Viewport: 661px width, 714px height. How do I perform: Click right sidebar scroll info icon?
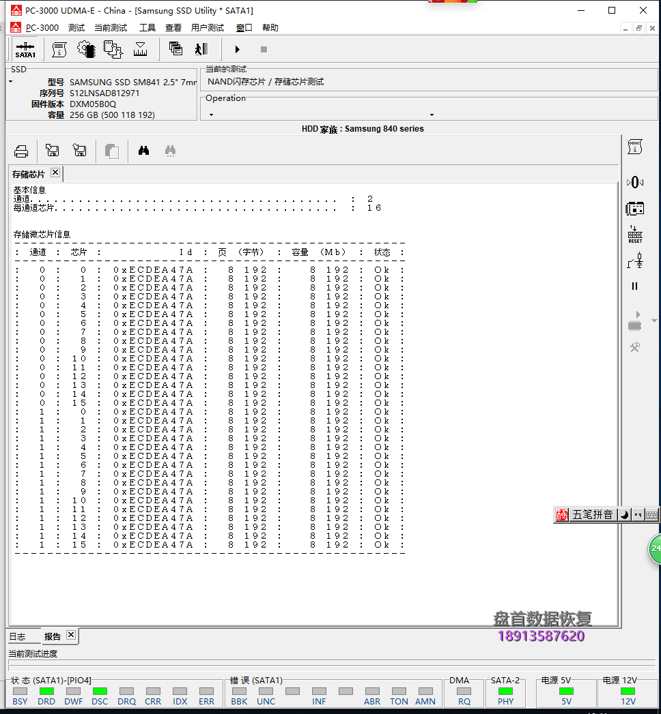(x=635, y=147)
